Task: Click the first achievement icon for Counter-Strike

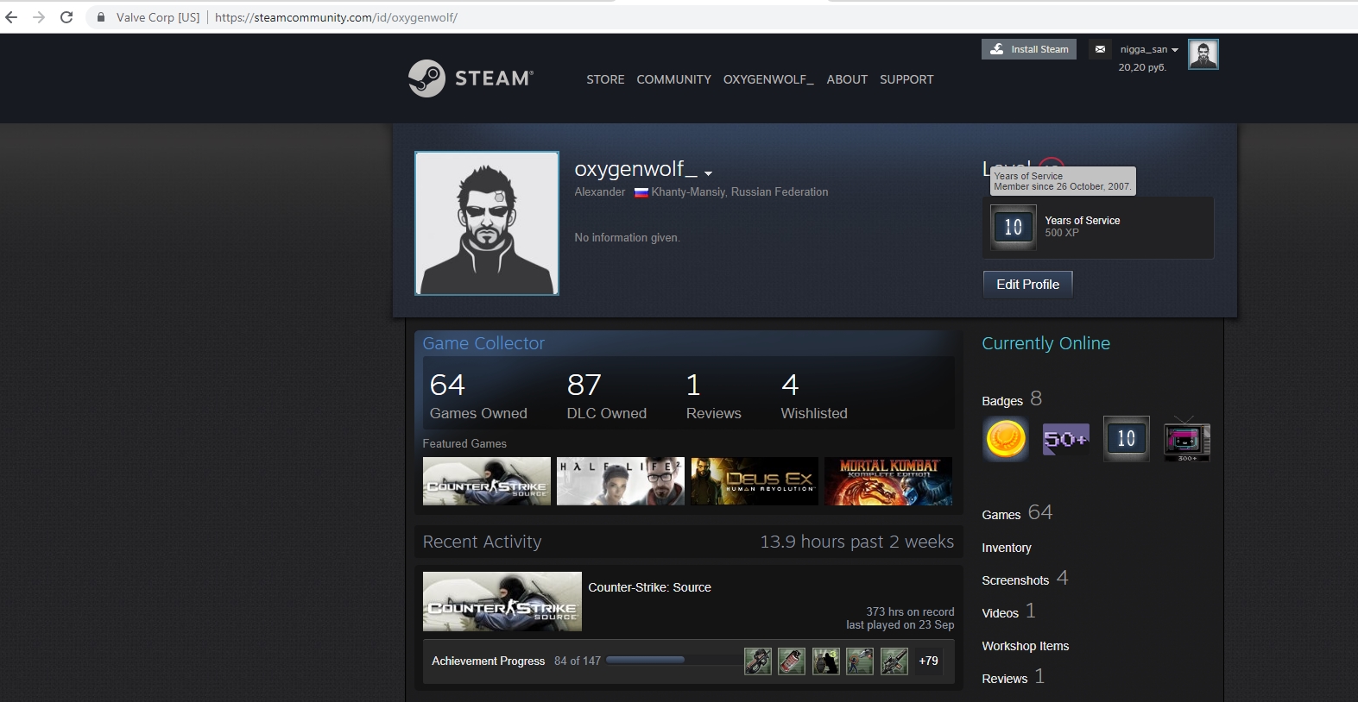Action: click(x=758, y=661)
